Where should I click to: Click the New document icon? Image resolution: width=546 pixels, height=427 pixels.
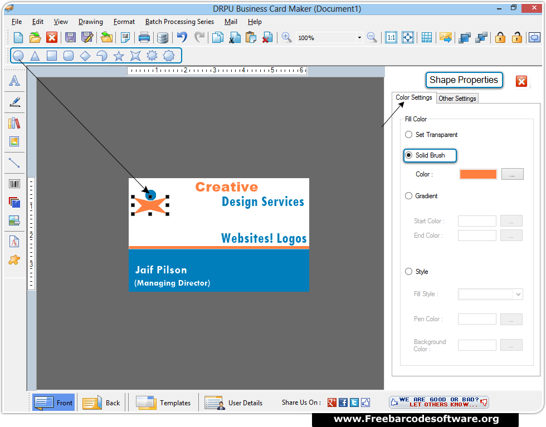(18, 37)
